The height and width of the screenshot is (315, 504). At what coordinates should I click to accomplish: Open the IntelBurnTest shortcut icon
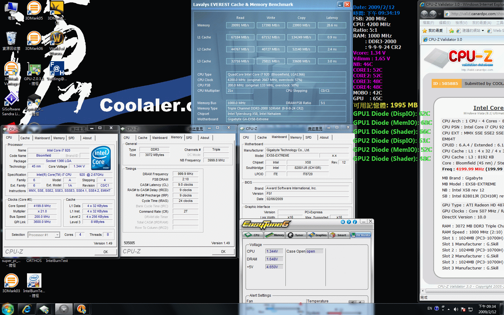(x=34, y=285)
